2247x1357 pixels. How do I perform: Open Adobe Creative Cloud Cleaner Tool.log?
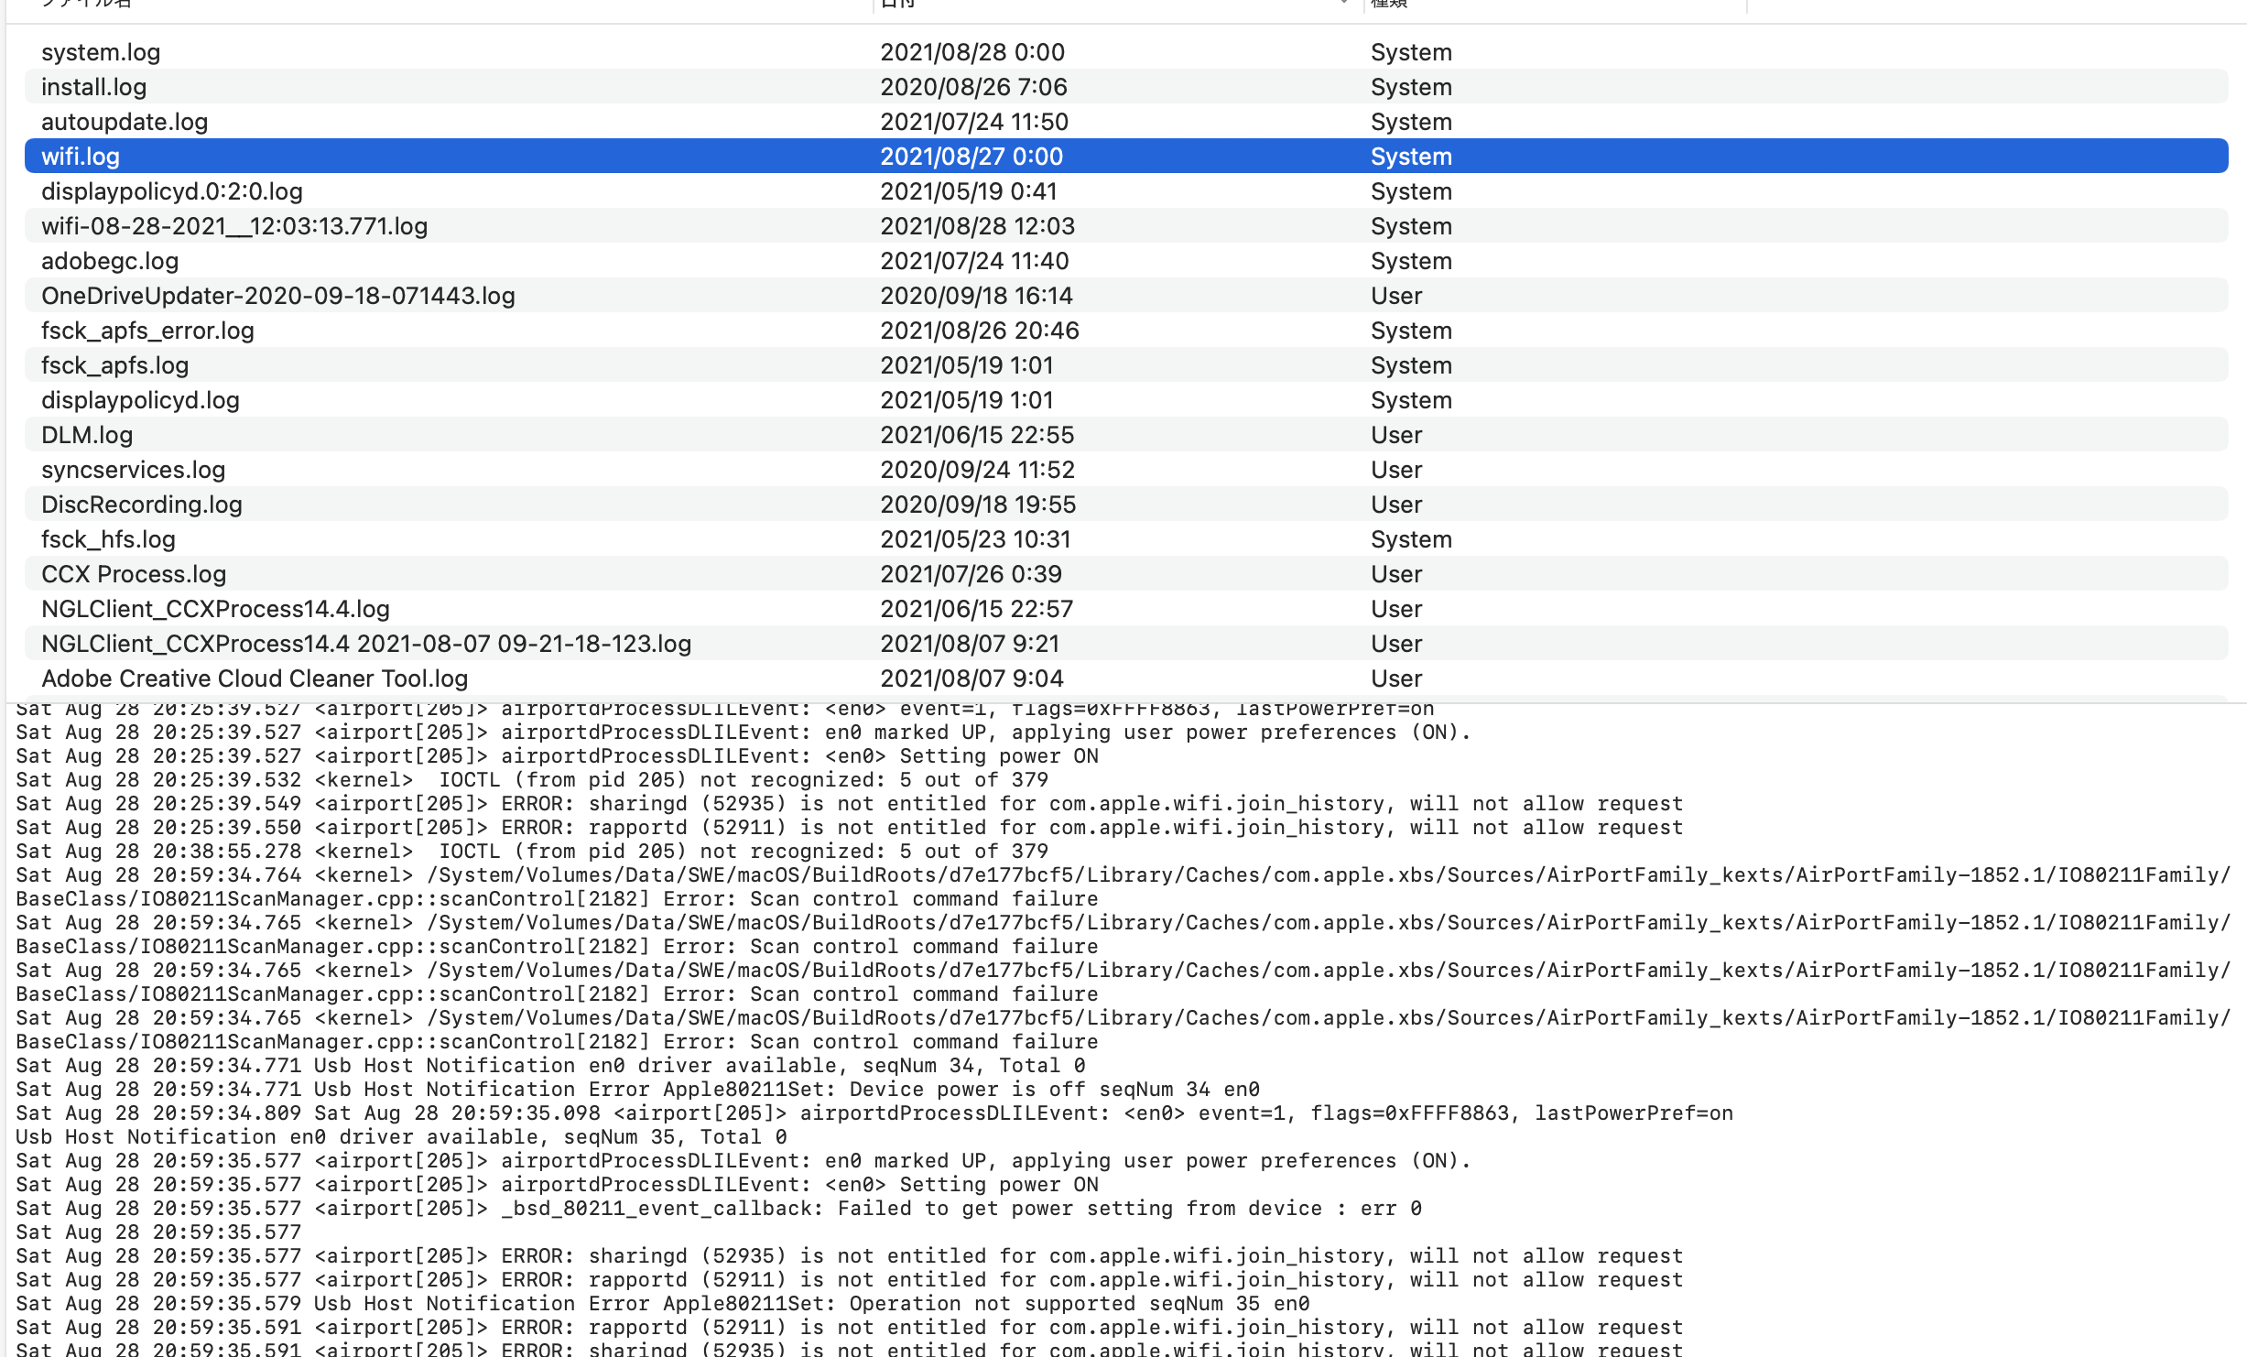(x=255, y=678)
